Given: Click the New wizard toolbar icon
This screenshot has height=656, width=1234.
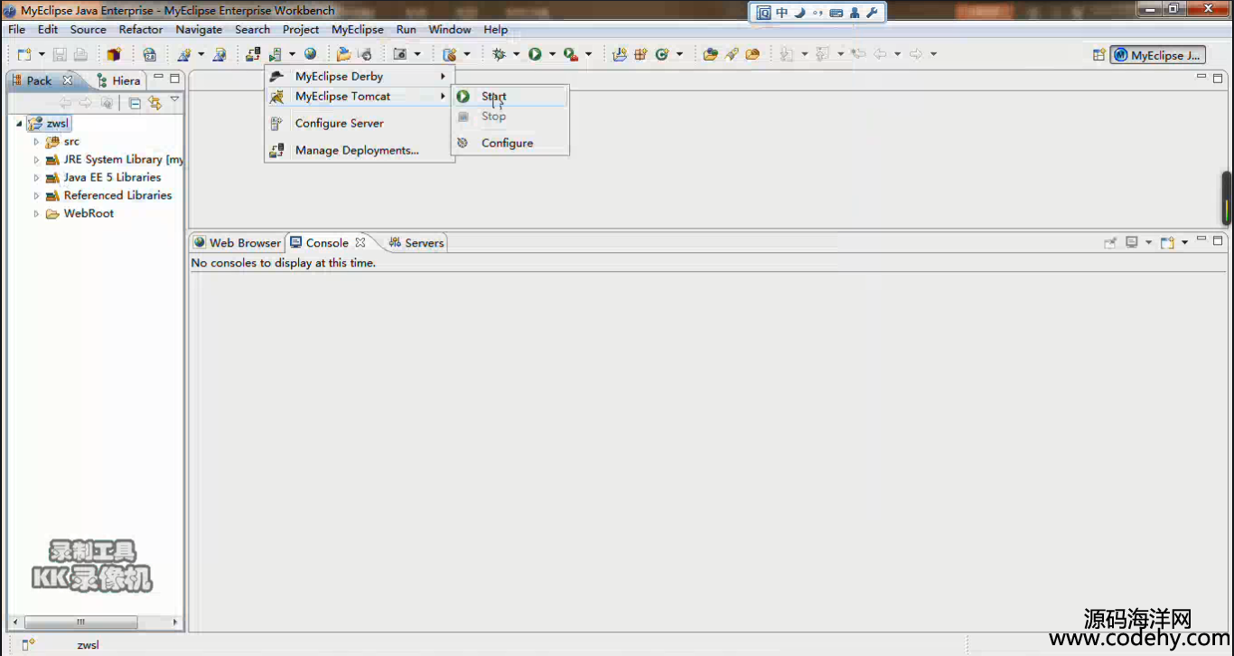Looking at the screenshot, I should (24, 54).
